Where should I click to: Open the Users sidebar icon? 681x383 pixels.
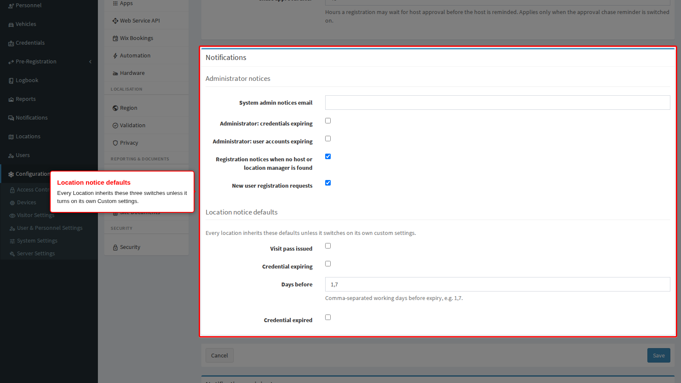(x=11, y=156)
